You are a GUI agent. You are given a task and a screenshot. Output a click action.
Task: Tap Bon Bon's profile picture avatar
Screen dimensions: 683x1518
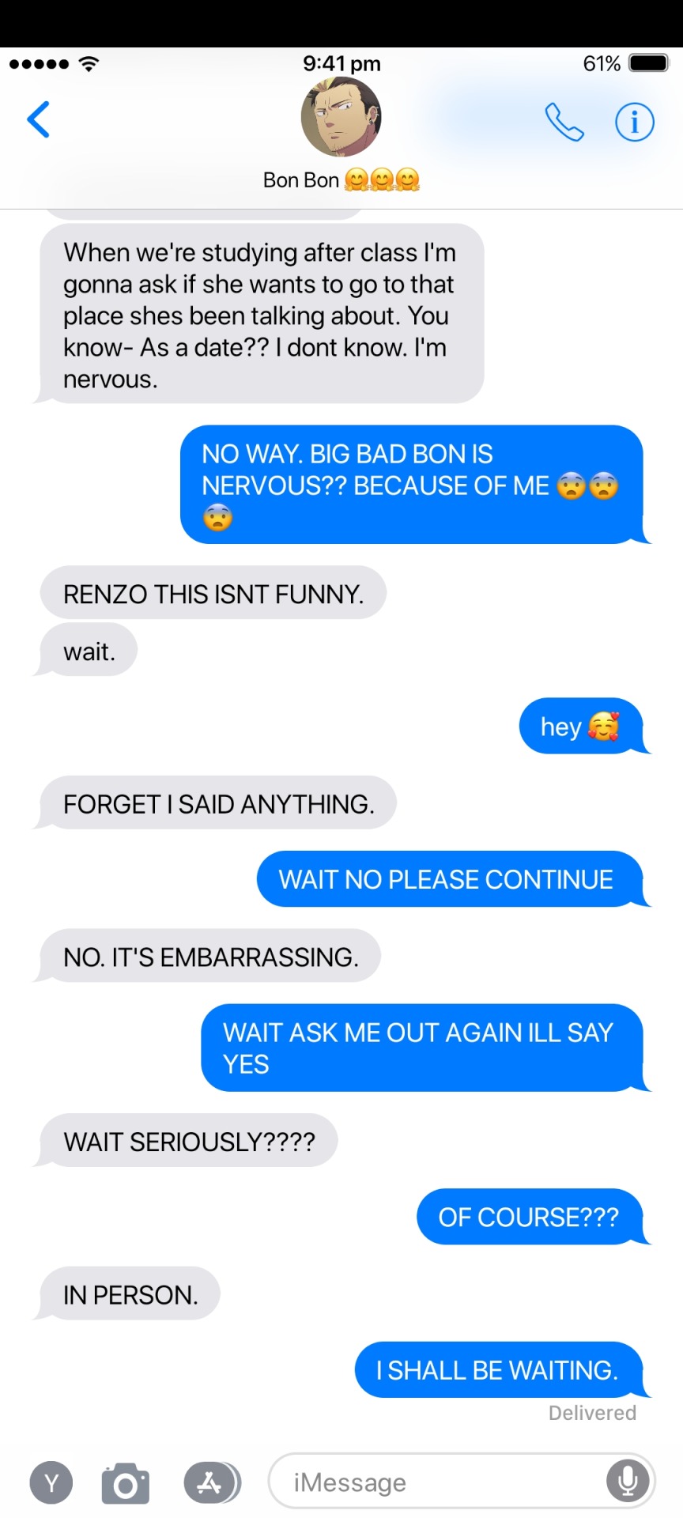(x=341, y=117)
